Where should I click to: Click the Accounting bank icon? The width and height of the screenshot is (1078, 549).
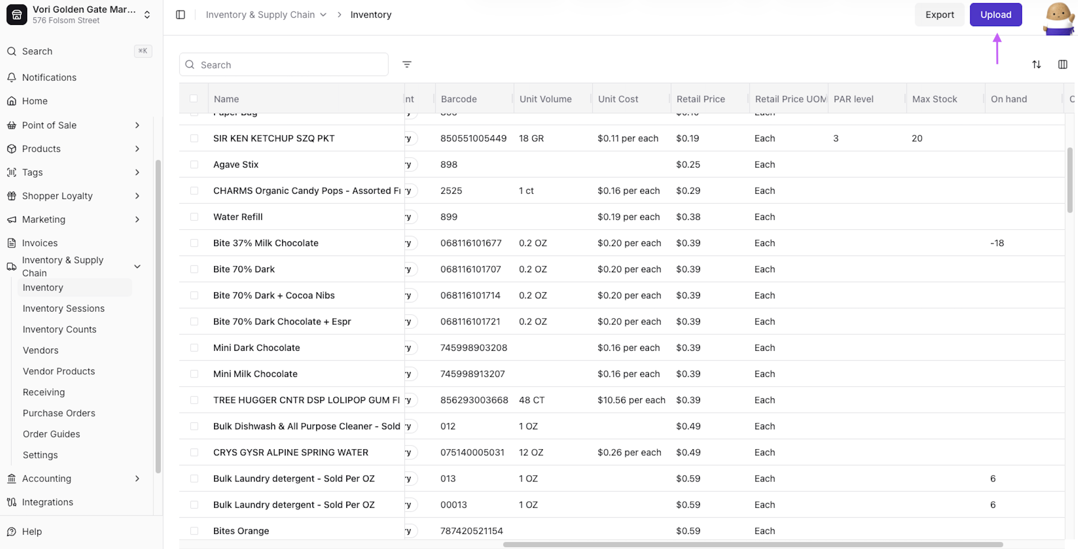pos(12,478)
